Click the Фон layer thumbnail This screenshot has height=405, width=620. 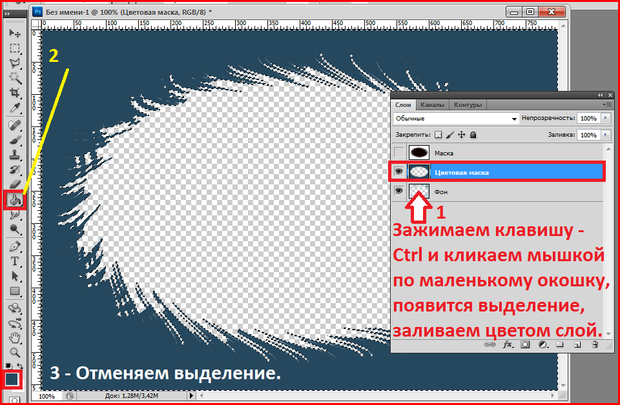tap(419, 191)
